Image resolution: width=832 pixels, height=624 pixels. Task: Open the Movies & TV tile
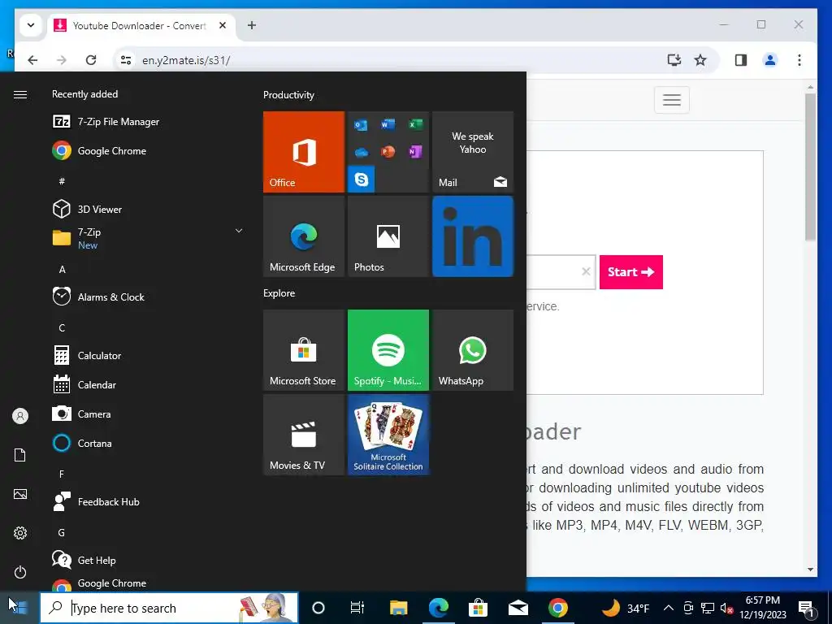pyautogui.click(x=304, y=435)
